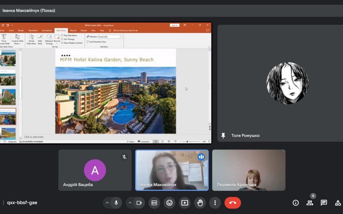This screenshot has height=214, width=343.
Task: Leave the call with red button
Action: click(233, 203)
